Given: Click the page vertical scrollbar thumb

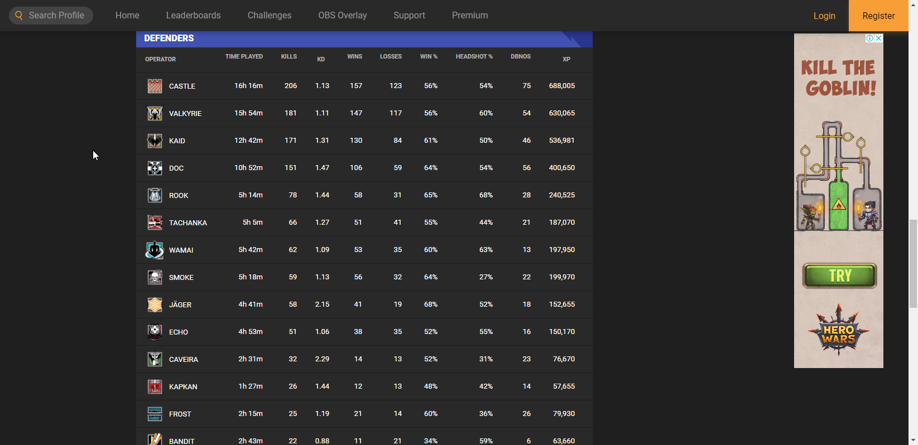Looking at the screenshot, I should pyautogui.click(x=913, y=263).
